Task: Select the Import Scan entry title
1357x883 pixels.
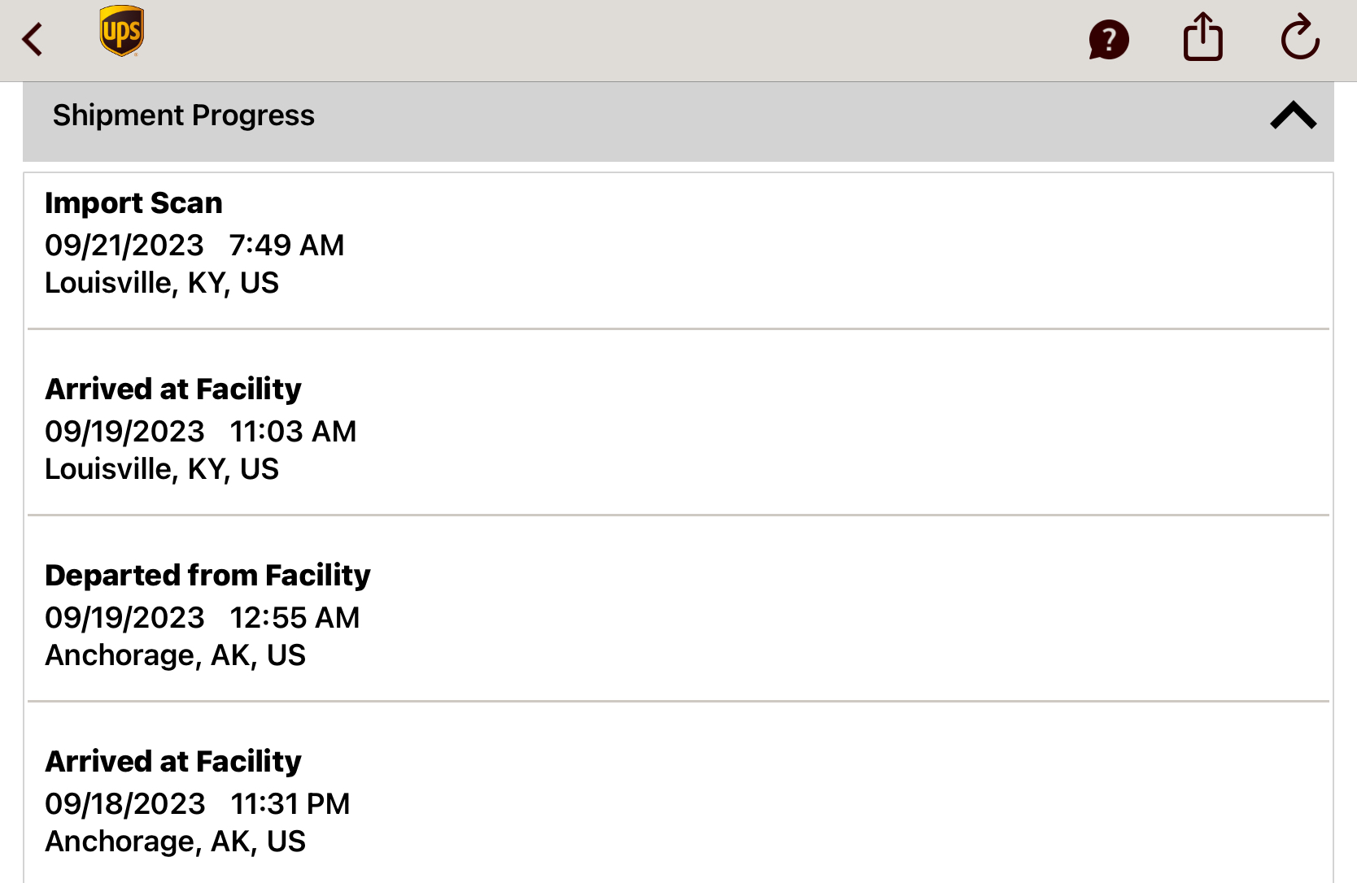Action: pos(133,203)
